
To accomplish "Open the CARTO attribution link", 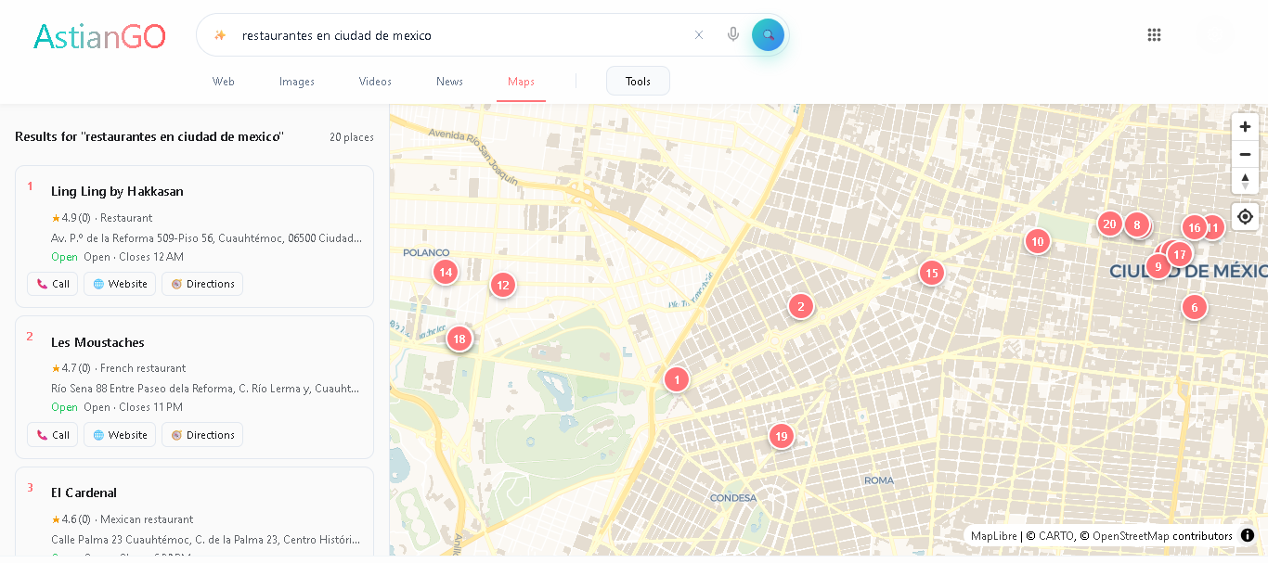I will click(1055, 536).
